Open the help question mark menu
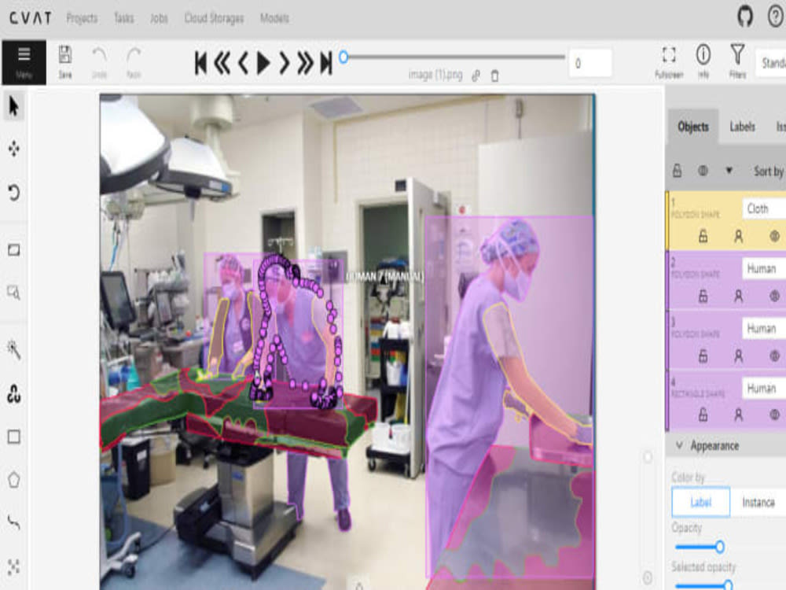Image resolution: width=786 pixels, height=590 pixels. tap(776, 17)
